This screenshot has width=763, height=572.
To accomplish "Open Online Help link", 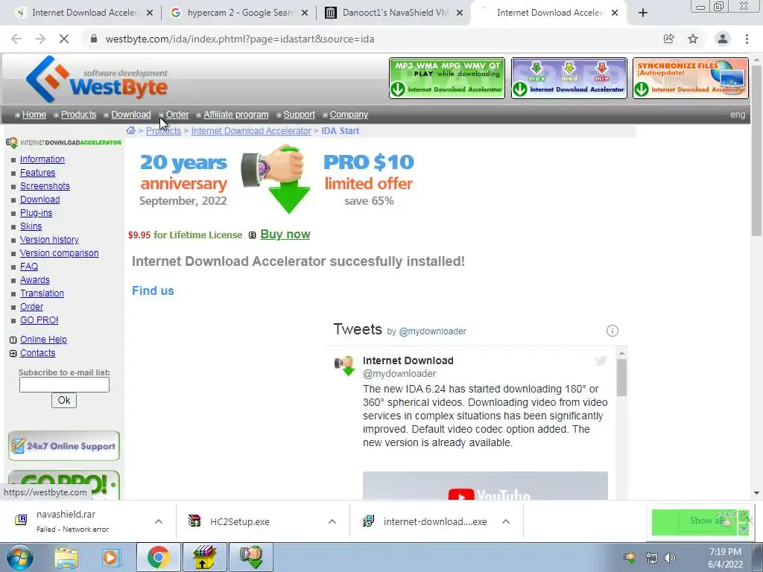I will click(x=43, y=340).
